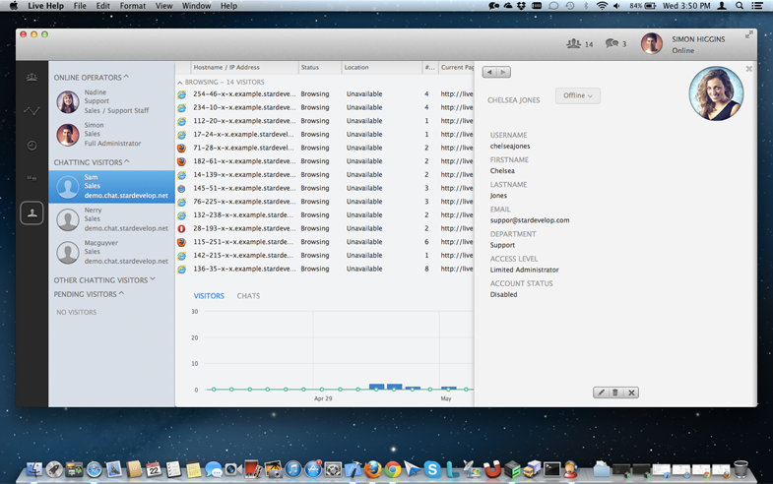
Task: Sort by Status column header
Action: [x=319, y=68]
